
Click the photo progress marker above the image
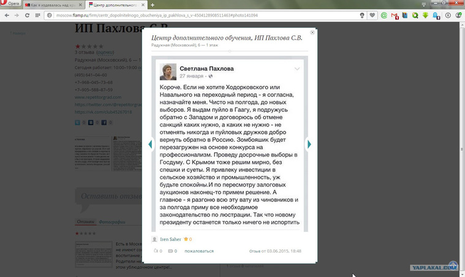pos(230,51)
